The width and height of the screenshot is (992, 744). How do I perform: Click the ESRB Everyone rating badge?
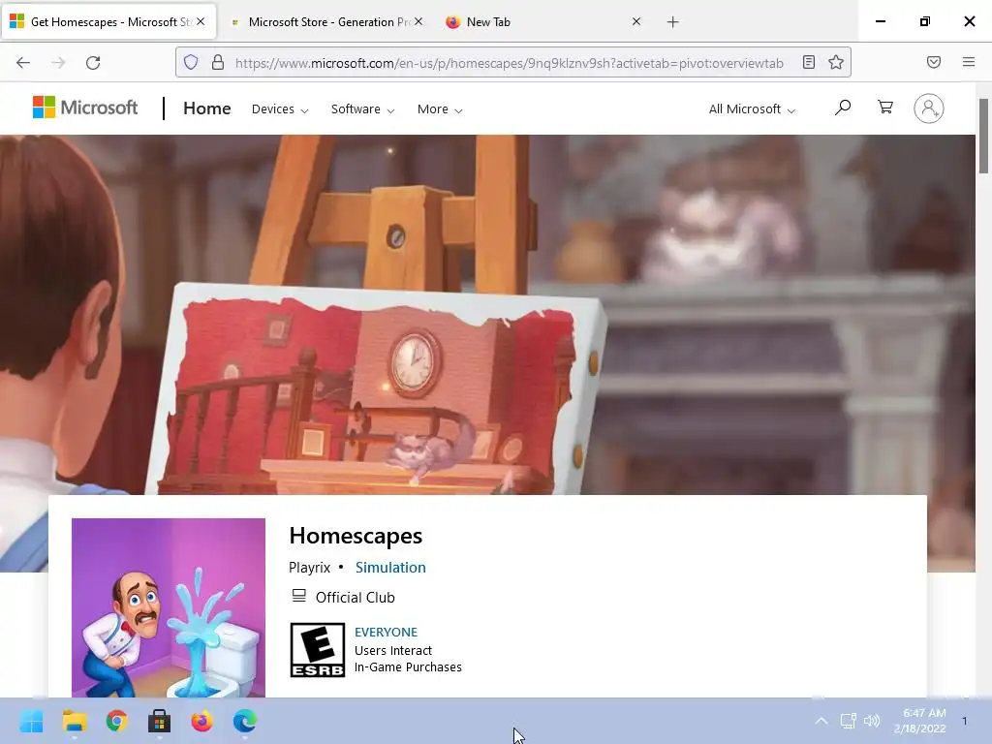(318, 650)
